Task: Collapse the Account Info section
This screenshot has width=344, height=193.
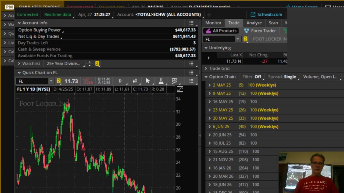Action: click(19, 23)
